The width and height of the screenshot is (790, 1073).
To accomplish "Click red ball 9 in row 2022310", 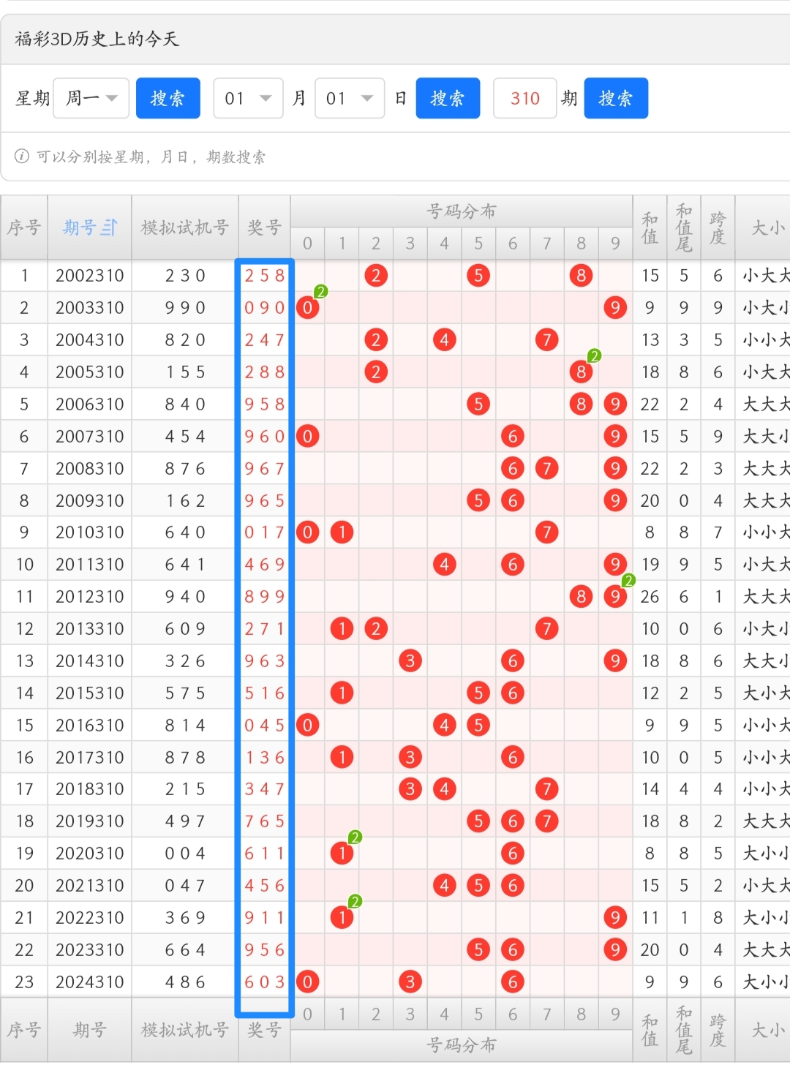I will [x=615, y=918].
